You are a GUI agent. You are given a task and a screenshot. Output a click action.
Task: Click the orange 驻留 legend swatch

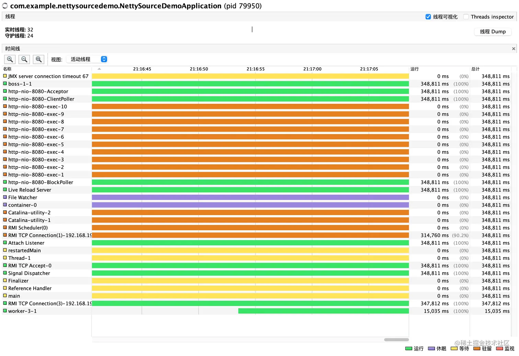point(477,348)
